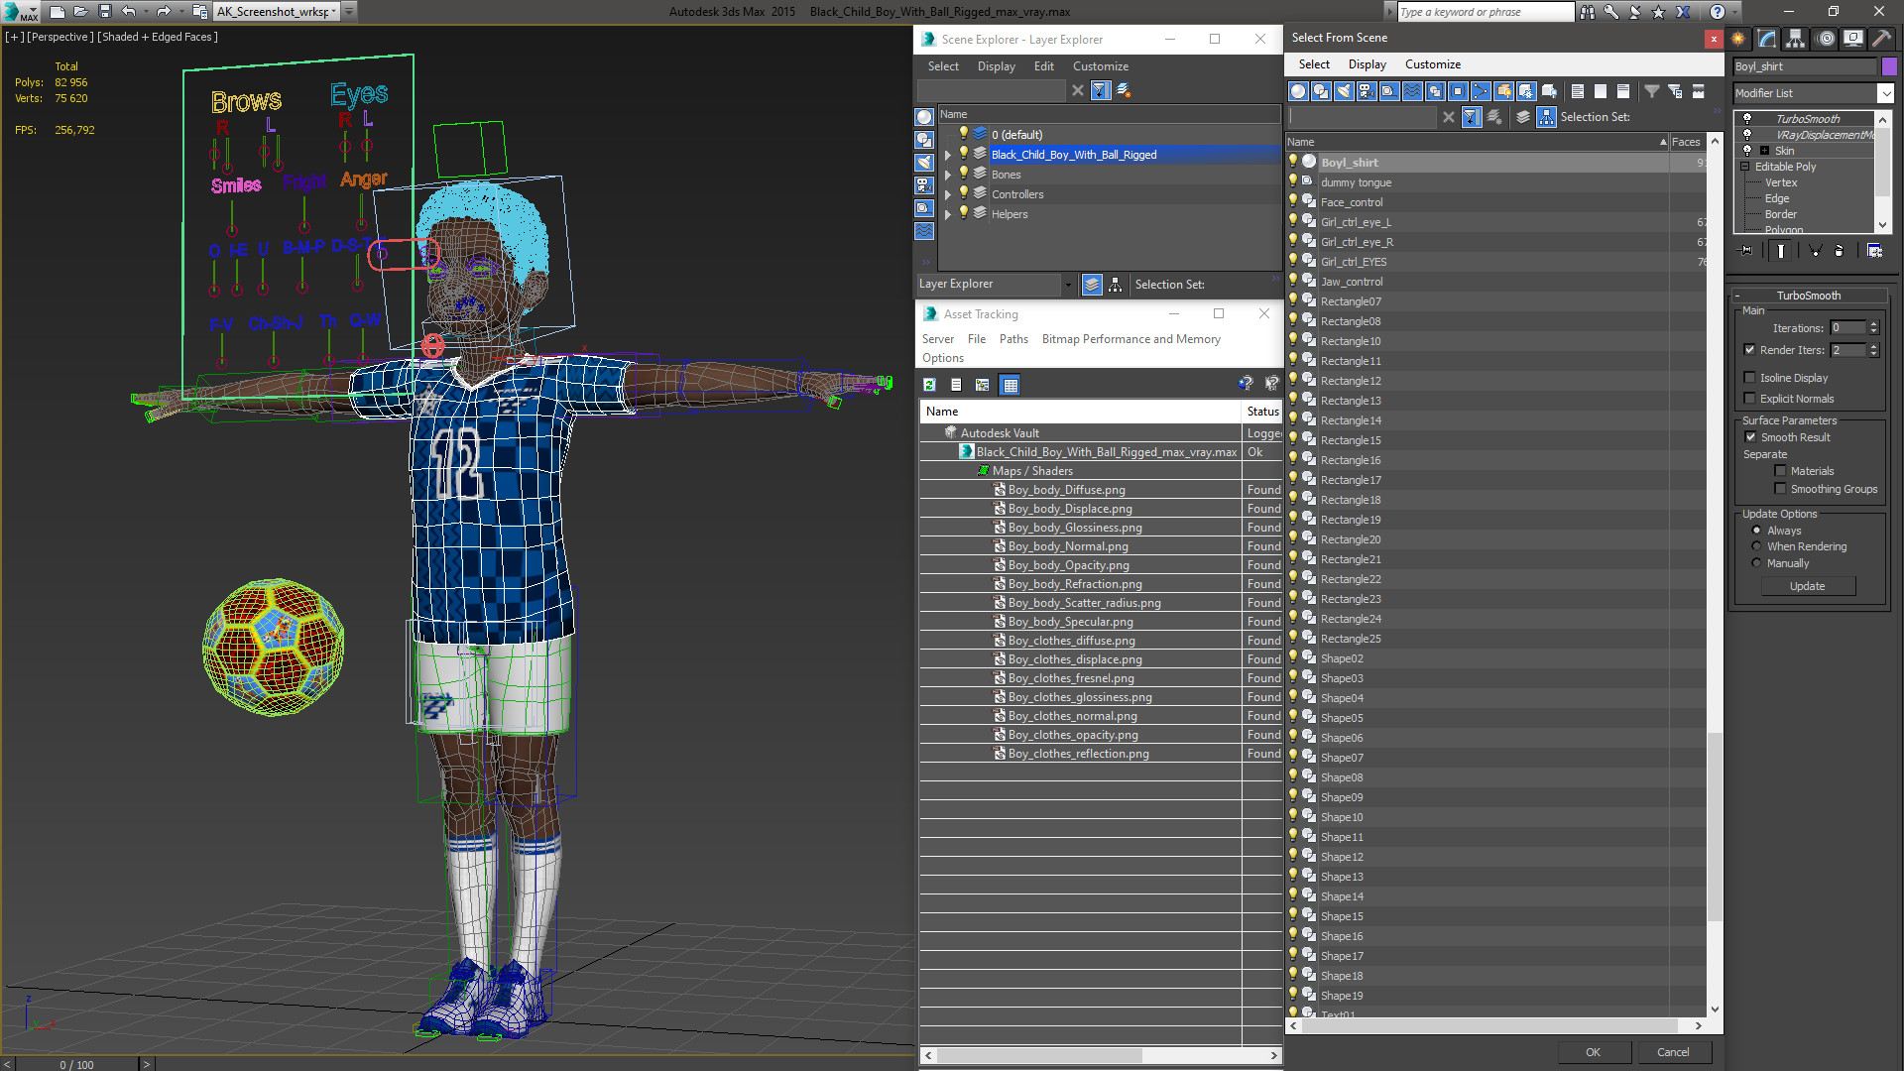
Task: Toggle the lights filter in Scene Explorer sidebar
Action: 924,163
